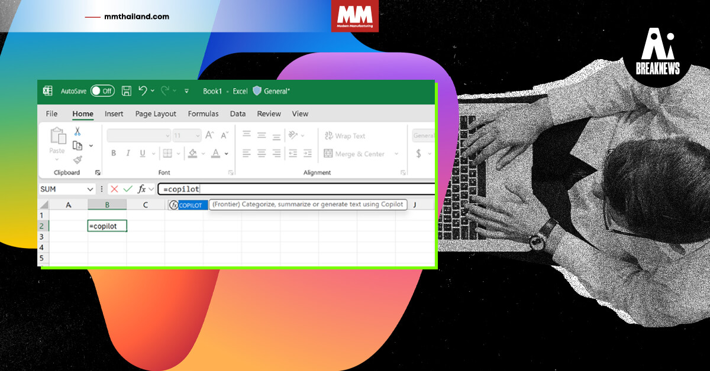
Task: Click the Insert Function fx icon
Action: point(141,189)
